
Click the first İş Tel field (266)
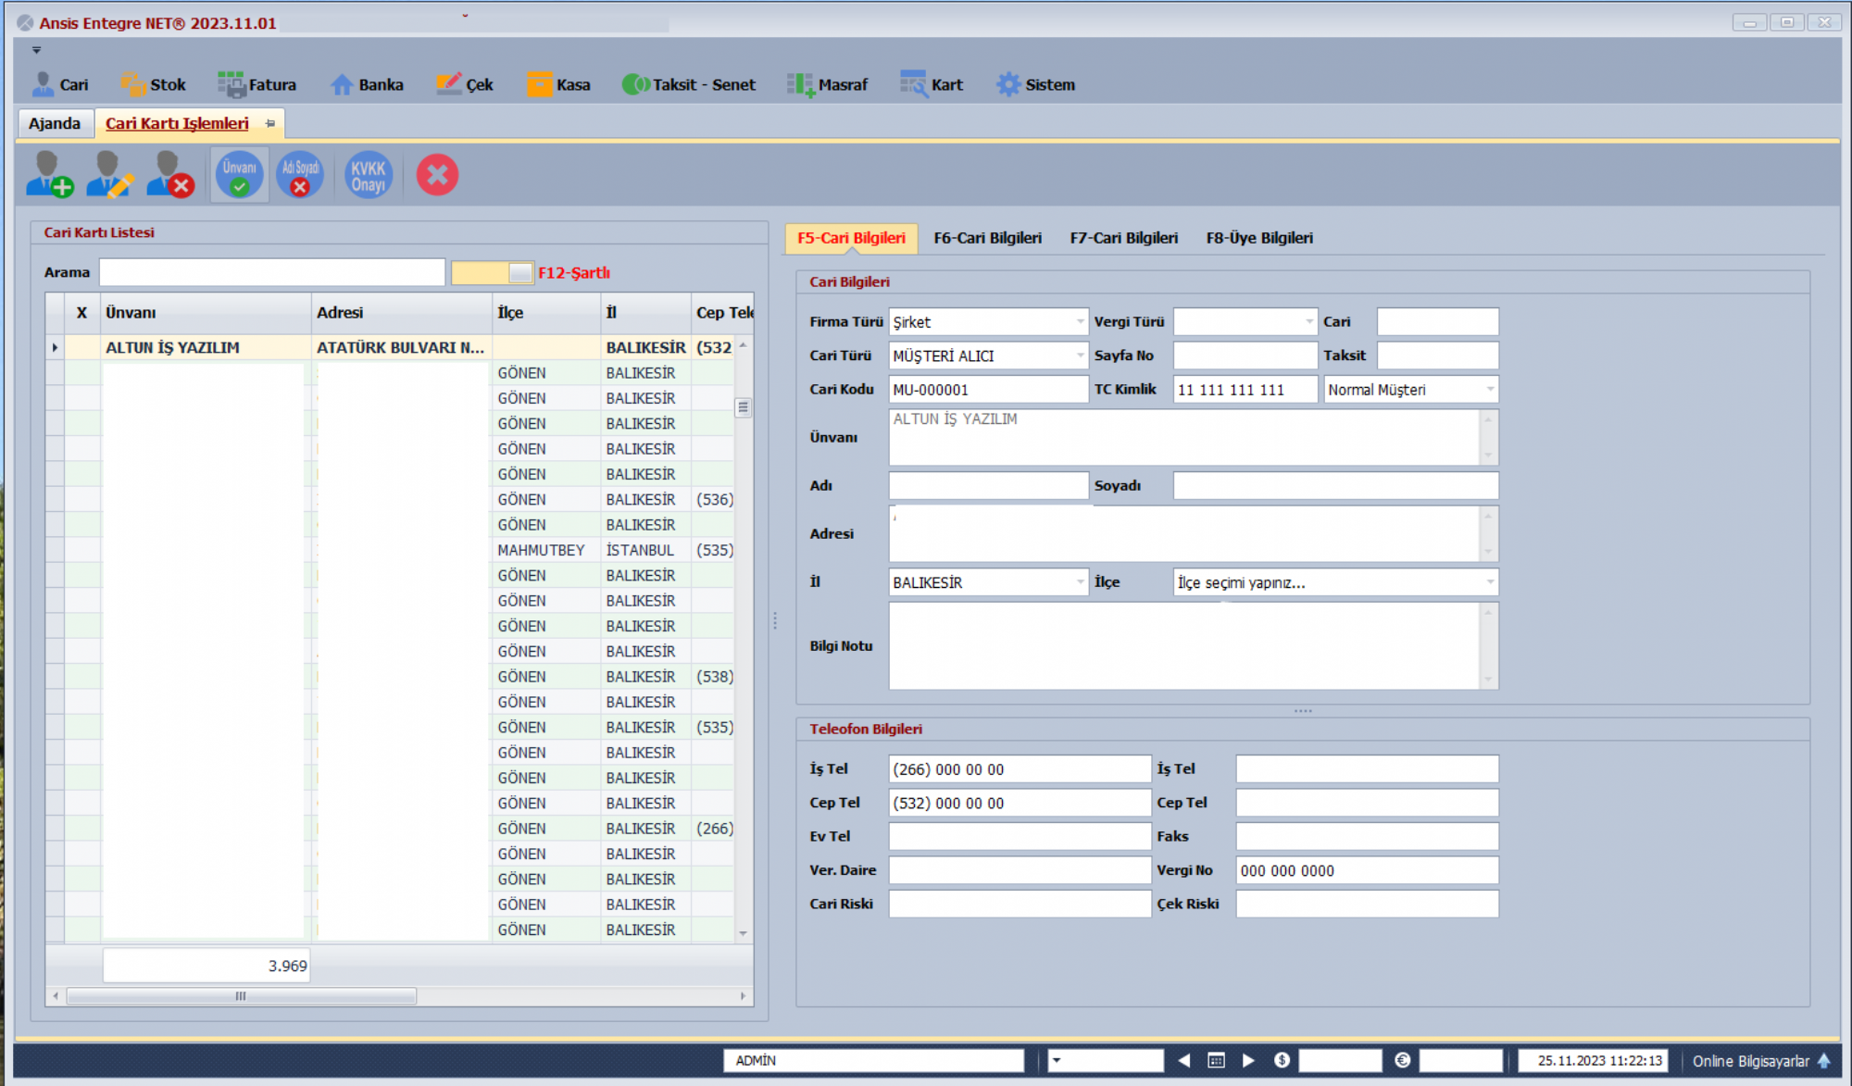pyautogui.click(x=1020, y=768)
